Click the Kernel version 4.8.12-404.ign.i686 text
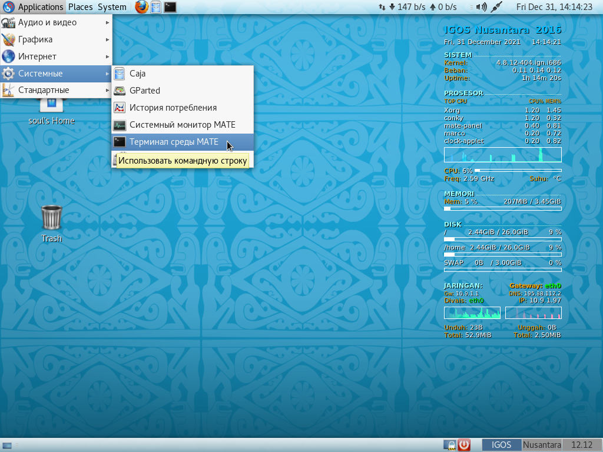Image resolution: width=603 pixels, height=452 pixels. point(528,62)
